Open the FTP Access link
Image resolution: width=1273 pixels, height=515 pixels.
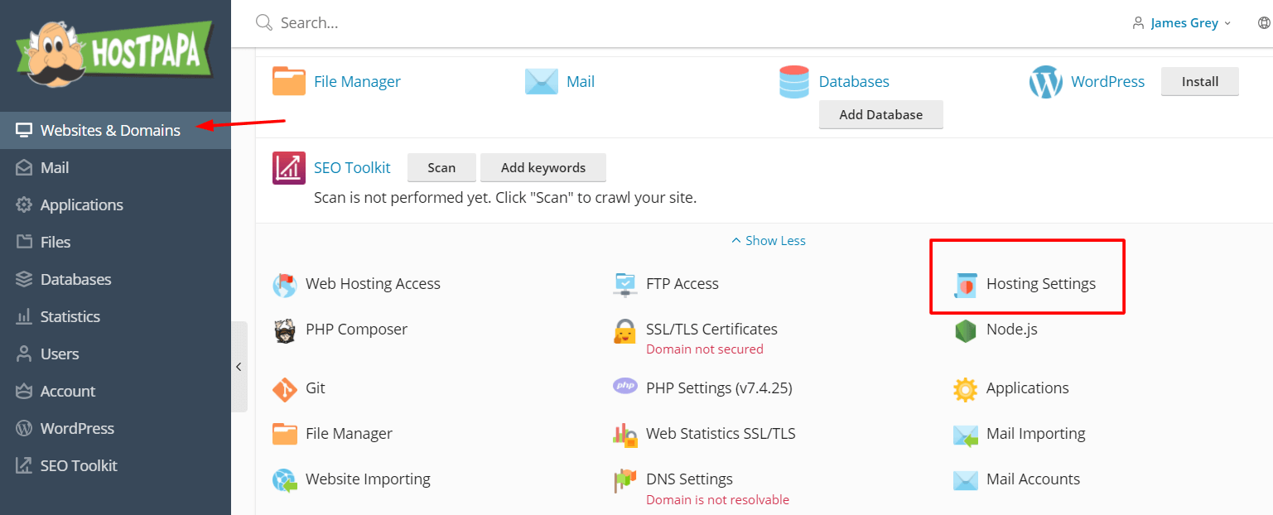pos(682,283)
